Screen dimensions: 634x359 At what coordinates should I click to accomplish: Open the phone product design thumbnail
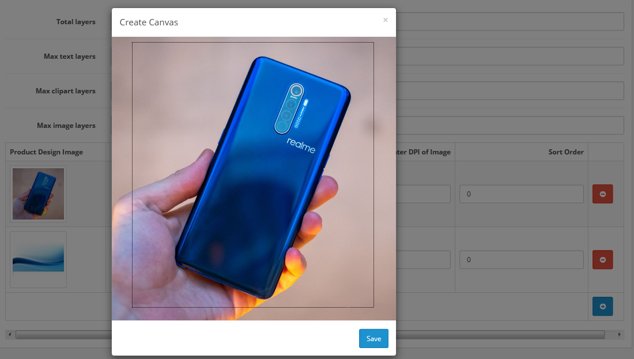pos(39,194)
